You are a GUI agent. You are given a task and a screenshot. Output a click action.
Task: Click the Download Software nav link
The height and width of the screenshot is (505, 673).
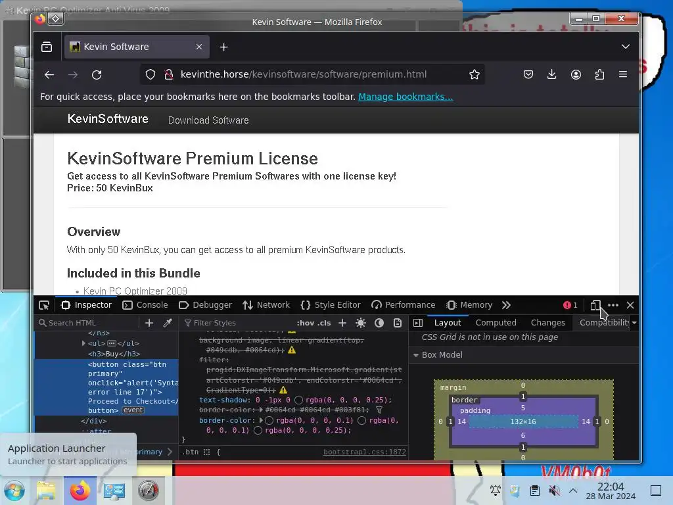(208, 121)
